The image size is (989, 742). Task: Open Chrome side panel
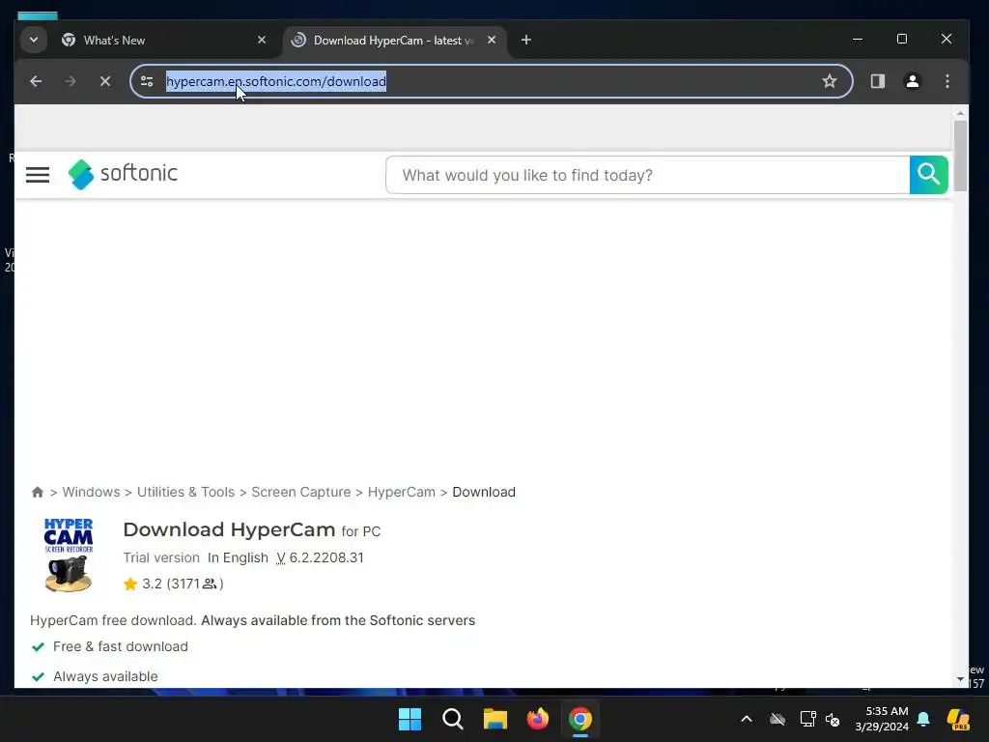pyautogui.click(x=877, y=81)
